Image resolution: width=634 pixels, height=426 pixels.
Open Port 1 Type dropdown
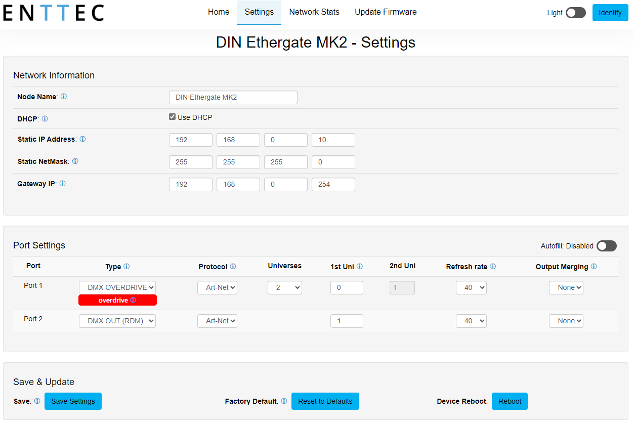tap(117, 287)
